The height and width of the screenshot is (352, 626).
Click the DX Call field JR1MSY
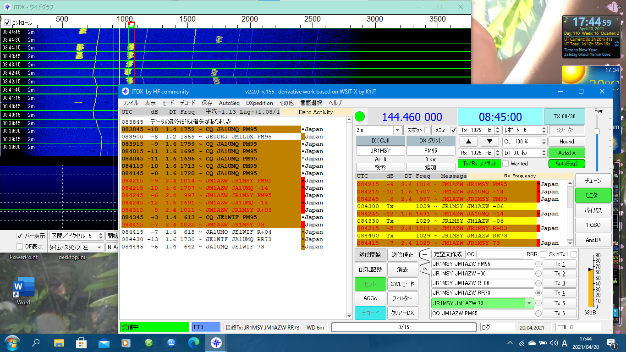coord(380,151)
